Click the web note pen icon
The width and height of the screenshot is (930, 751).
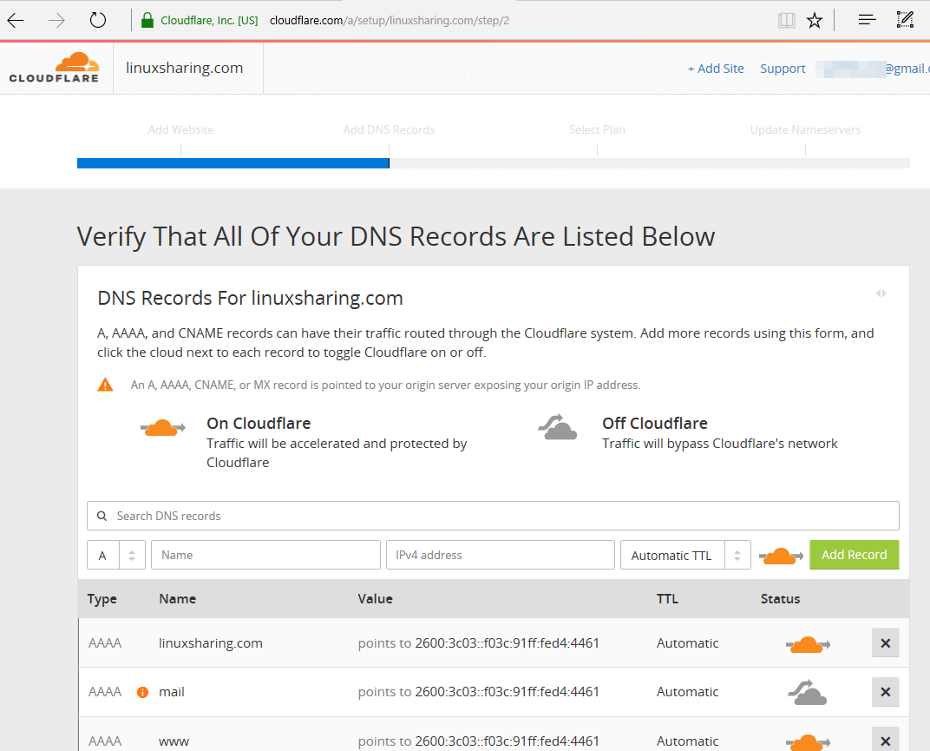[x=905, y=19]
